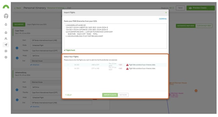Viewport: 218px width, 117px height.
Task: Switch to Custom Map View
Action: (x=204, y=26)
